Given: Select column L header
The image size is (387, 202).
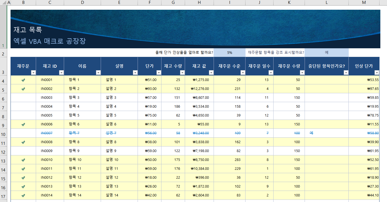Looking at the screenshot, I should click(x=327, y=2).
